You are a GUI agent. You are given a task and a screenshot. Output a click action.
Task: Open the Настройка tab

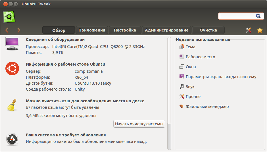(x=125, y=30)
